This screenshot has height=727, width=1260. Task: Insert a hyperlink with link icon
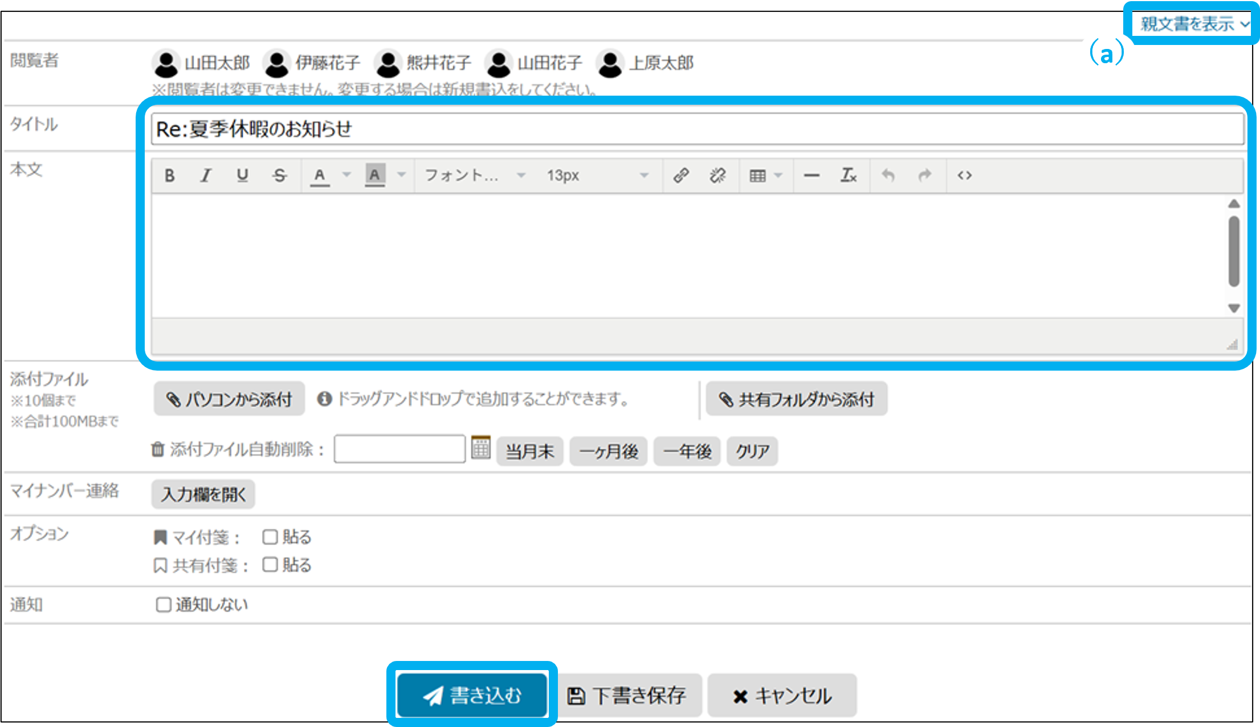(x=681, y=175)
